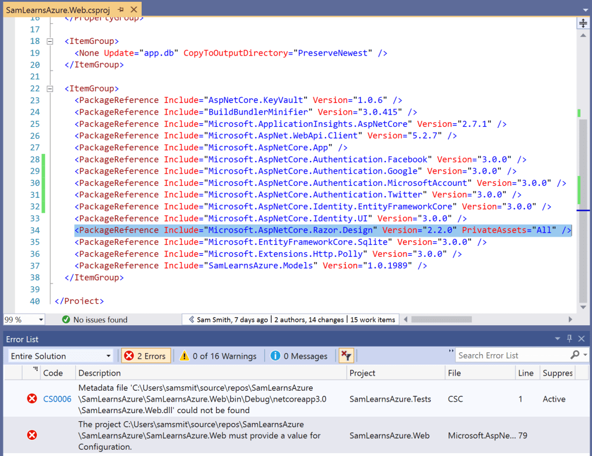
Task: Collapse the ItemGroup on line 18
Action: 50,41
